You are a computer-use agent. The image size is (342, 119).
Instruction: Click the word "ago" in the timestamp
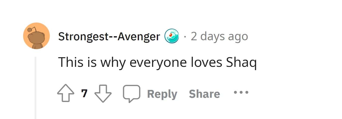click(x=239, y=37)
